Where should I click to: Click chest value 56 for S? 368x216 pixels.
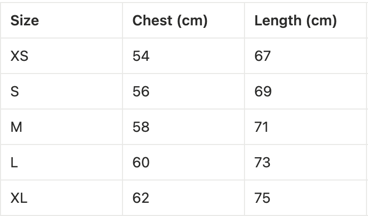[141, 91]
